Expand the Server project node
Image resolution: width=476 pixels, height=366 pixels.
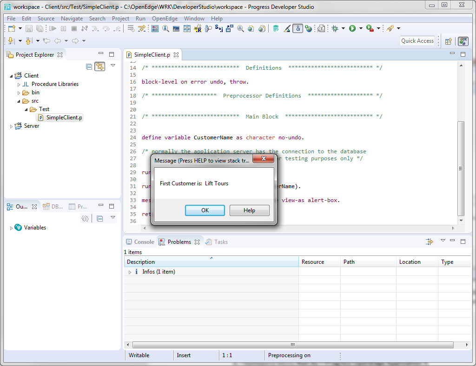point(11,126)
